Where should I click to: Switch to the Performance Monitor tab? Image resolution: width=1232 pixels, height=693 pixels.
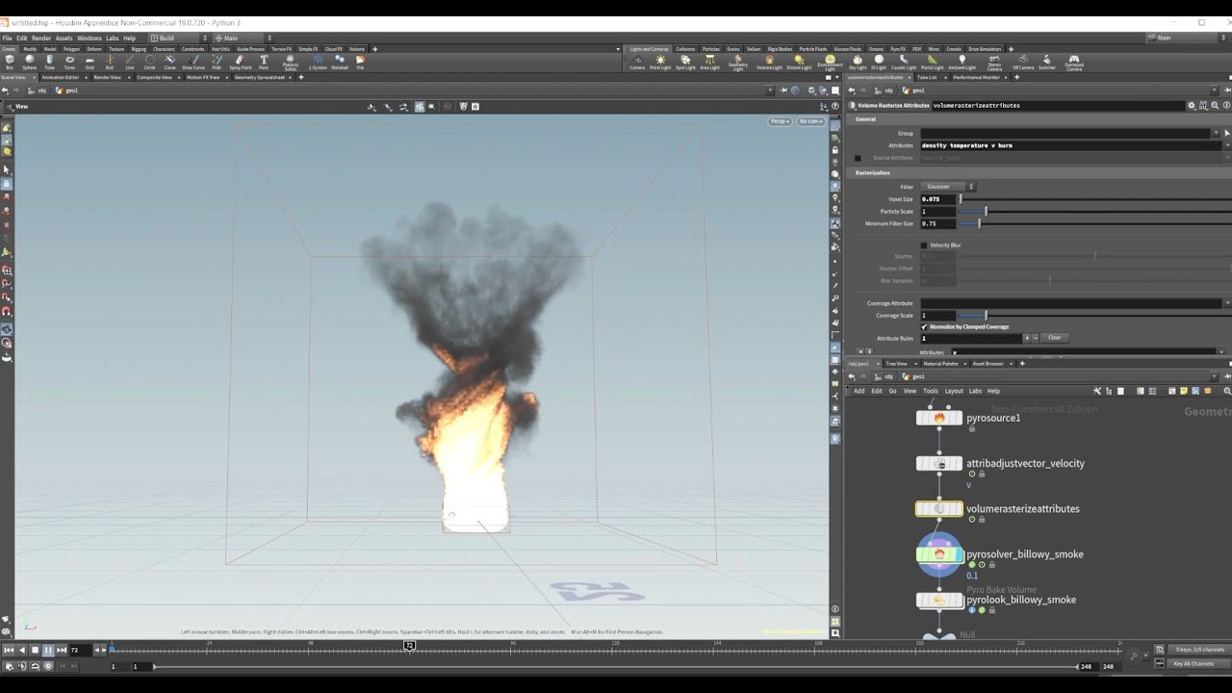[977, 77]
